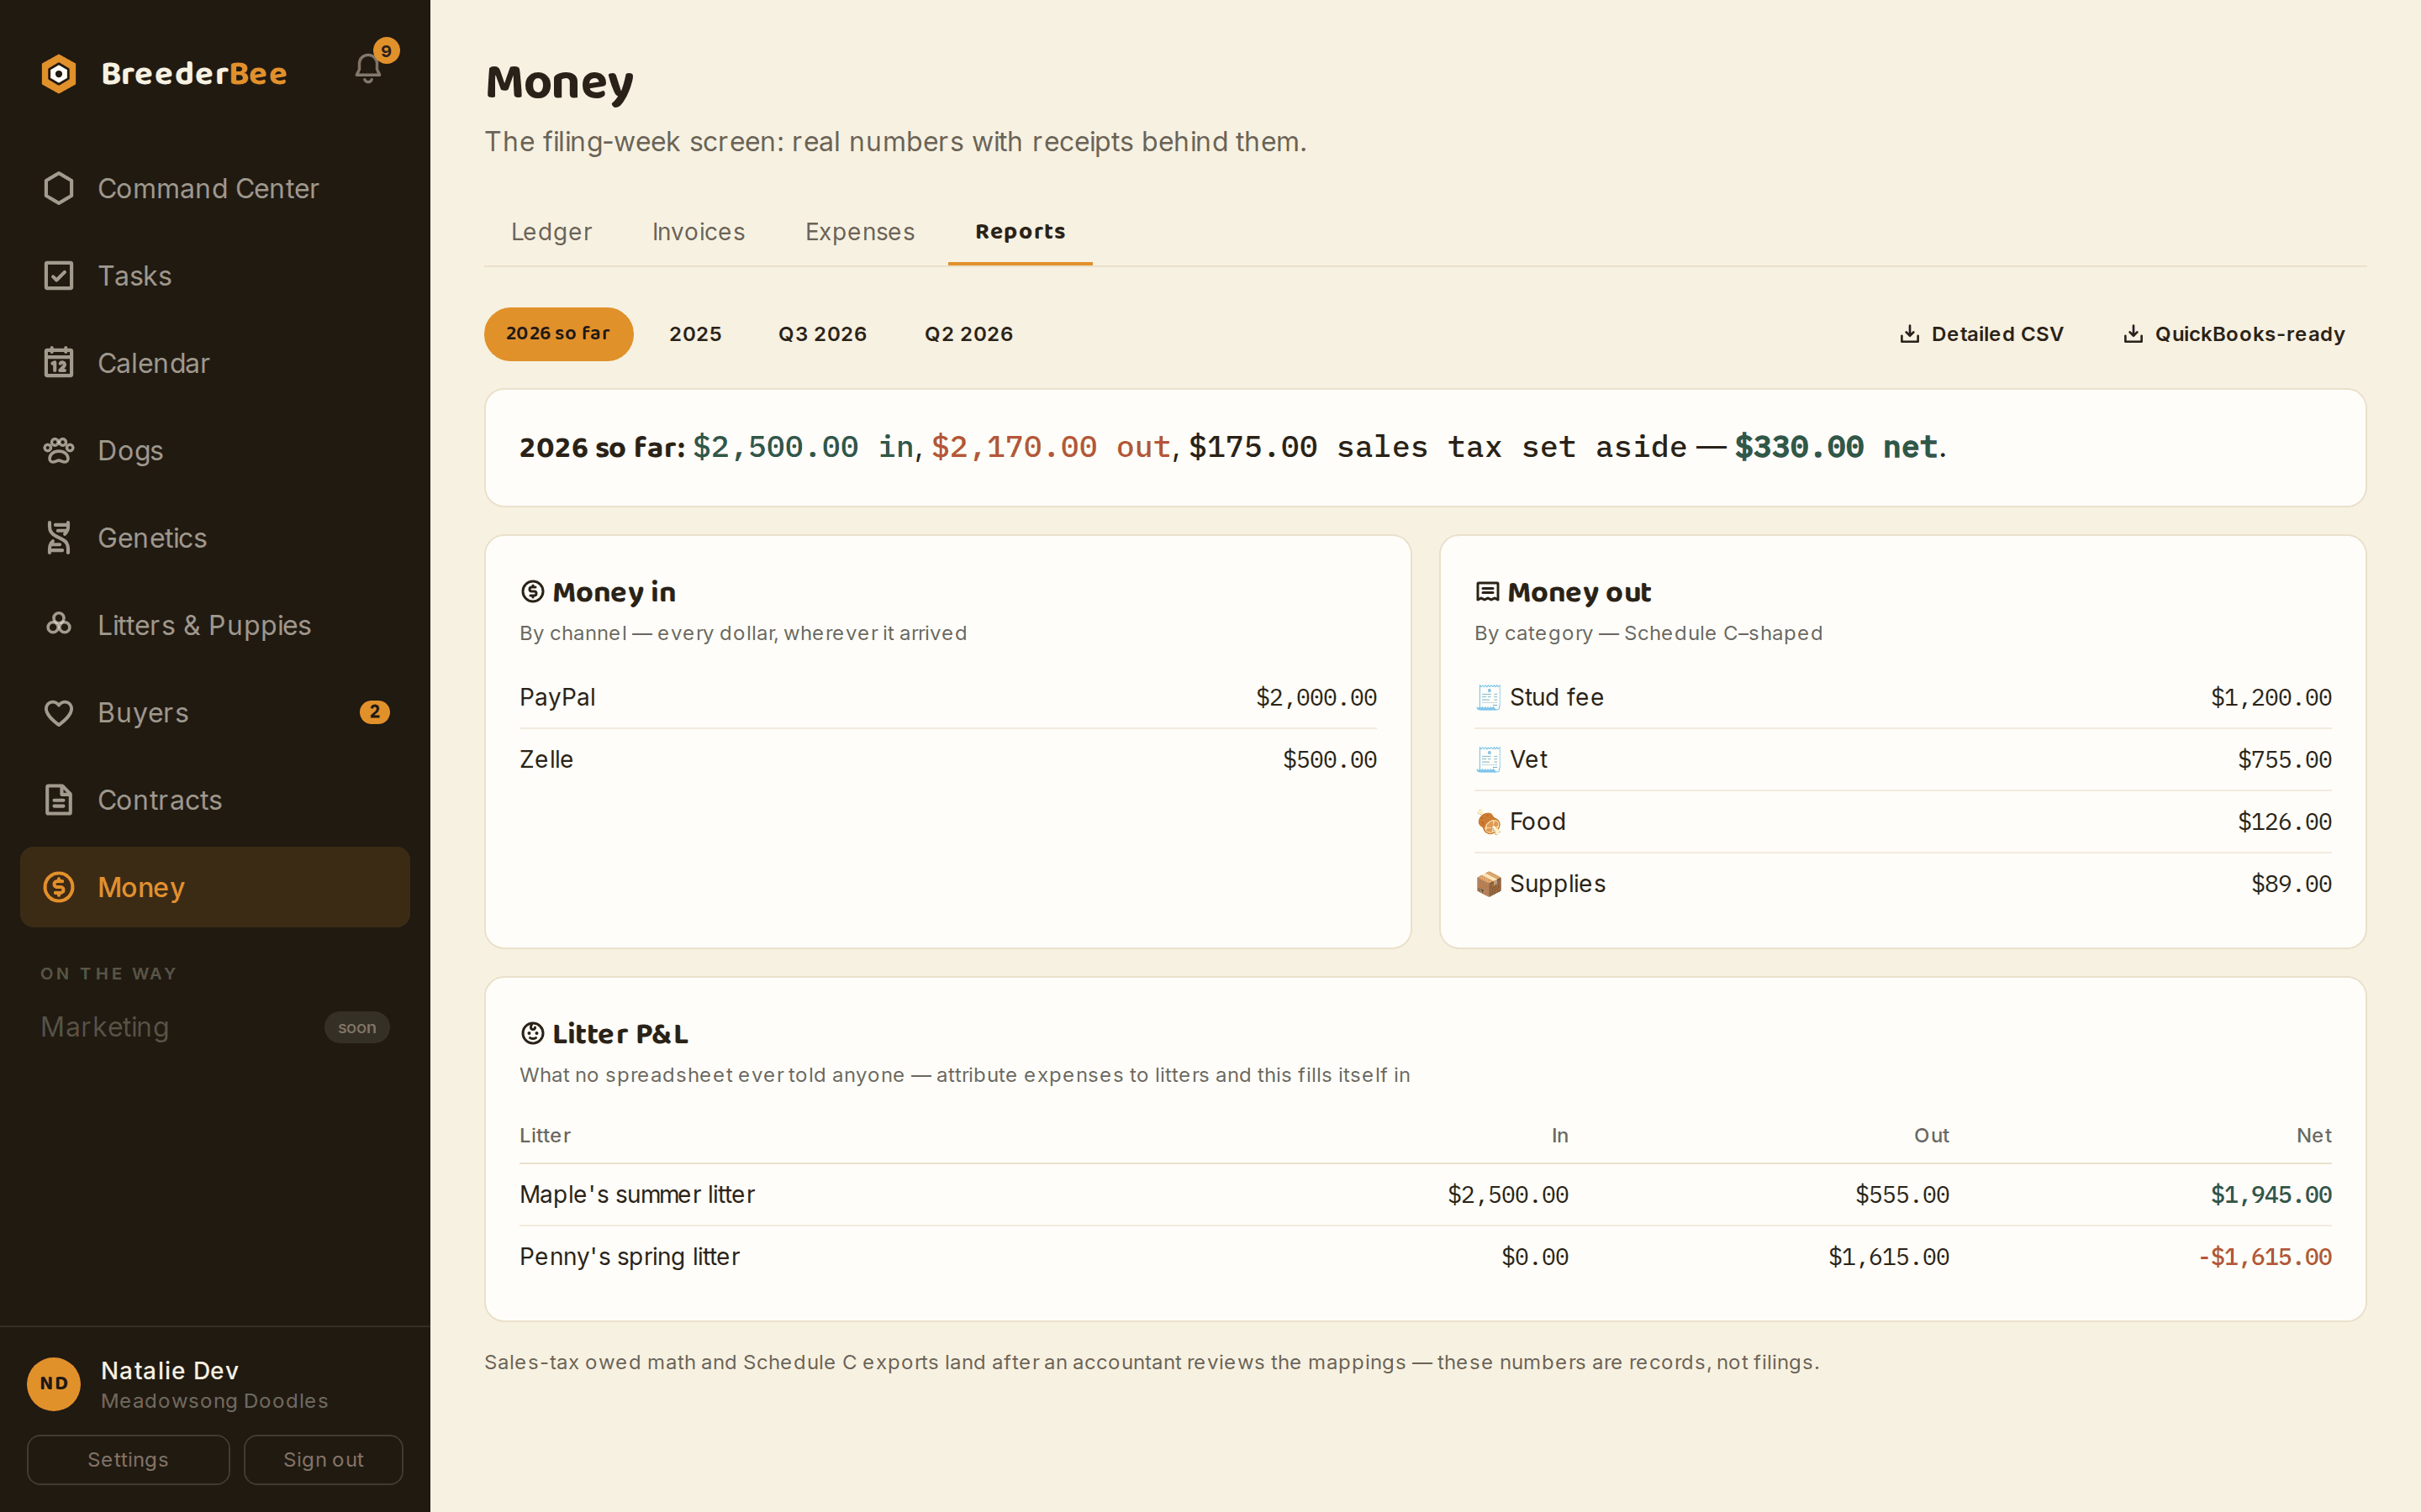Click the Buyers heart icon
Viewport: 2421px width, 1512px height.
(x=59, y=713)
